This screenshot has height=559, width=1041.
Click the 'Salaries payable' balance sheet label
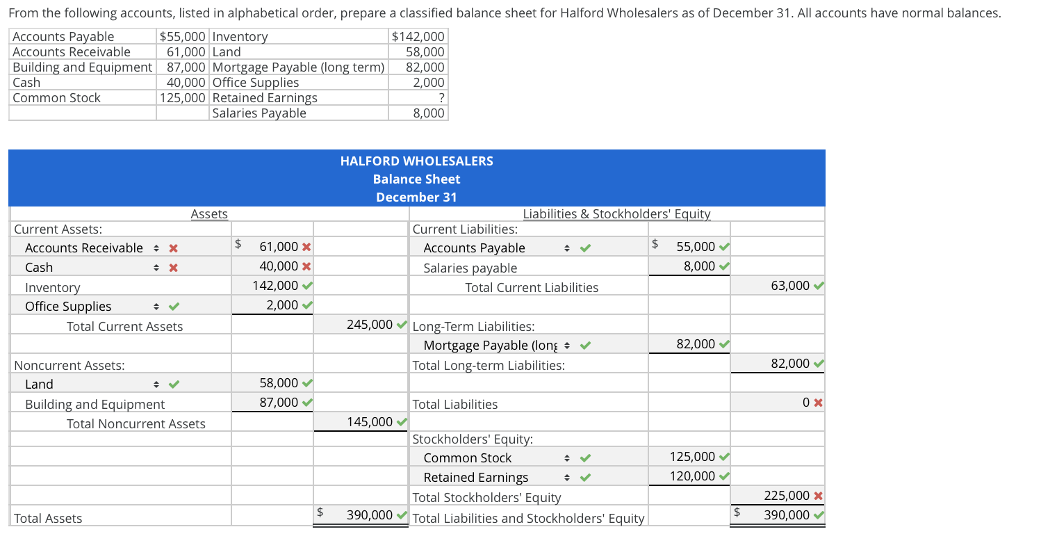tap(470, 268)
